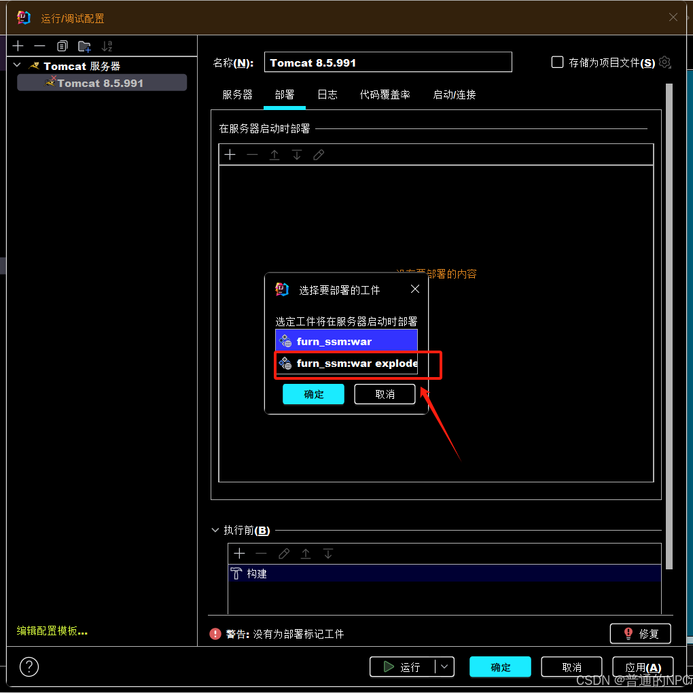Confirm artifact selection with 确定 in popup

point(313,394)
